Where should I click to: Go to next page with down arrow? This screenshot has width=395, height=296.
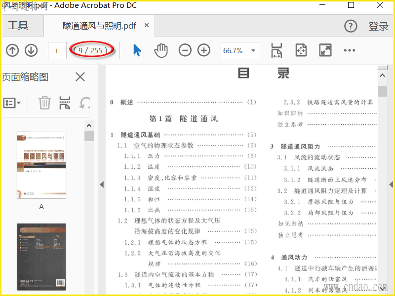pyautogui.click(x=31, y=50)
